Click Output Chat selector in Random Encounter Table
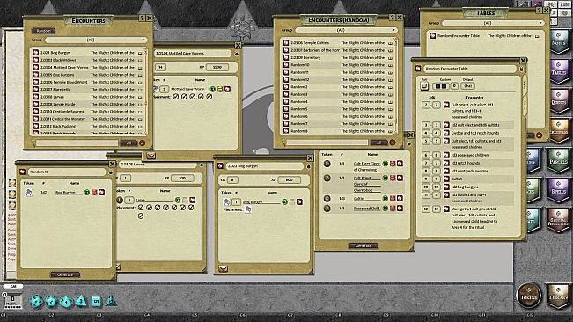Image resolution: width=573 pixels, height=322 pixels. click(467, 86)
